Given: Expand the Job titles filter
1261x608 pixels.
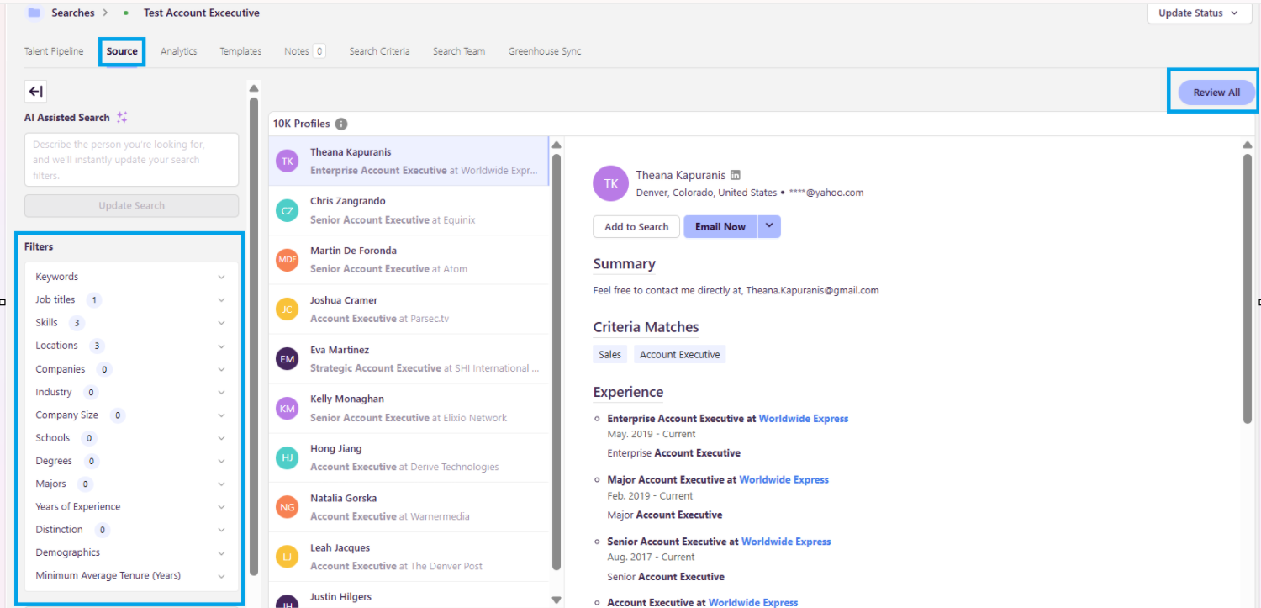Looking at the screenshot, I should pos(221,300).
